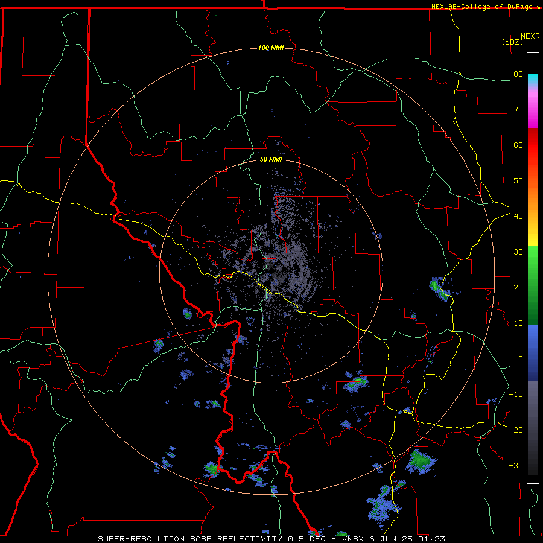The height and width of the screenshot is (543, 543).
Task: Click the 80 value on dBZ scale
Action: (x=518, y=74)
